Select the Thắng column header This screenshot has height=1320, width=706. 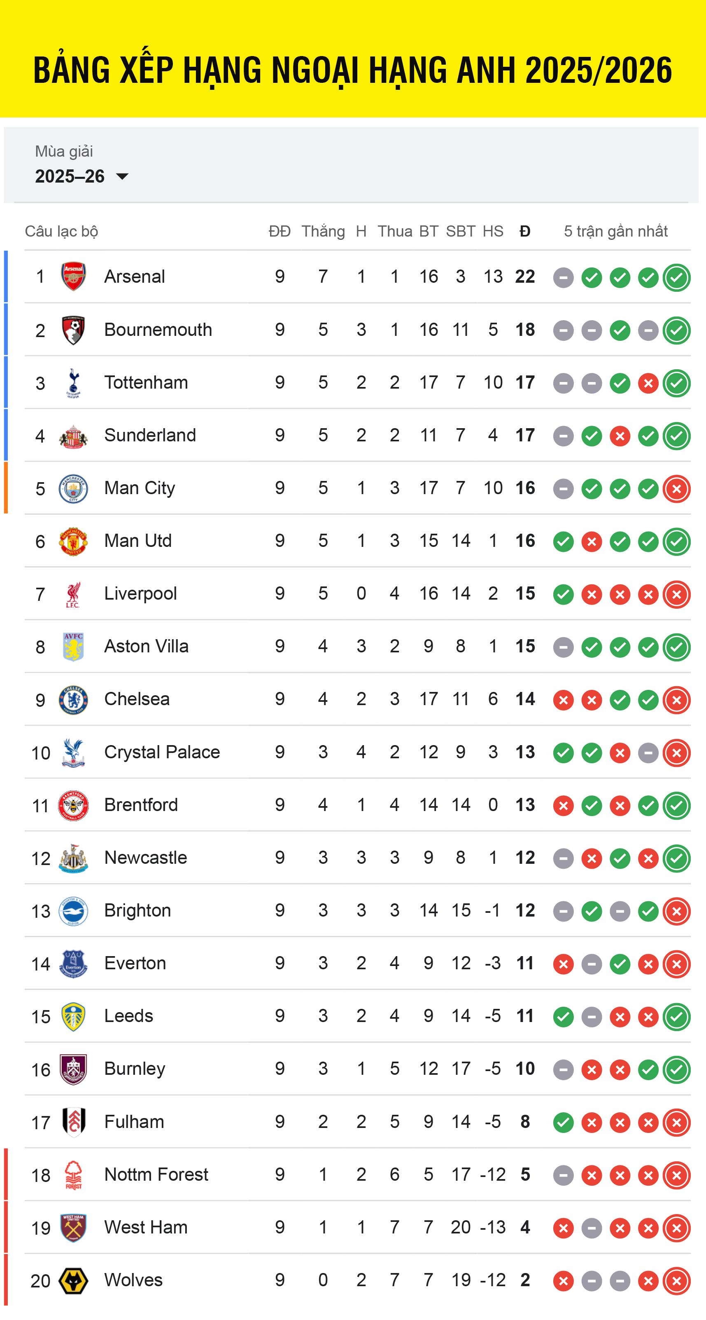click(323, 231)
